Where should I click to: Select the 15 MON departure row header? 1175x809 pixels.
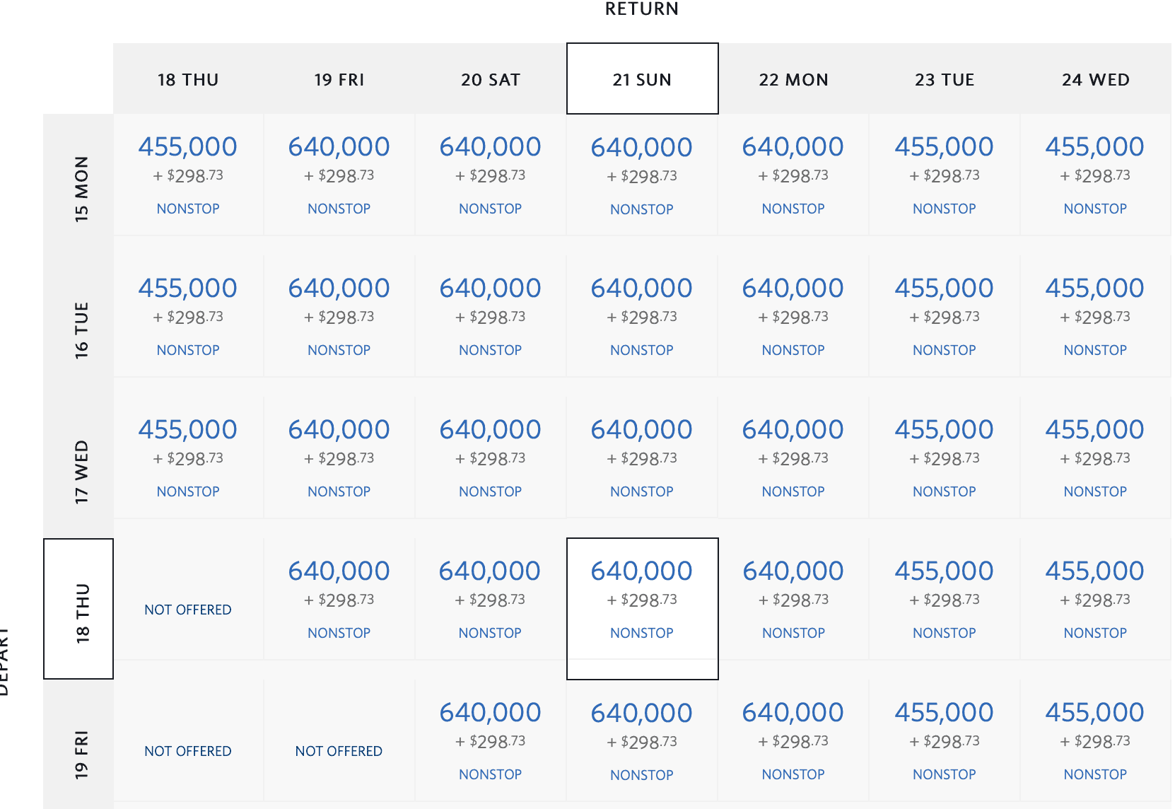pos(78,185)
